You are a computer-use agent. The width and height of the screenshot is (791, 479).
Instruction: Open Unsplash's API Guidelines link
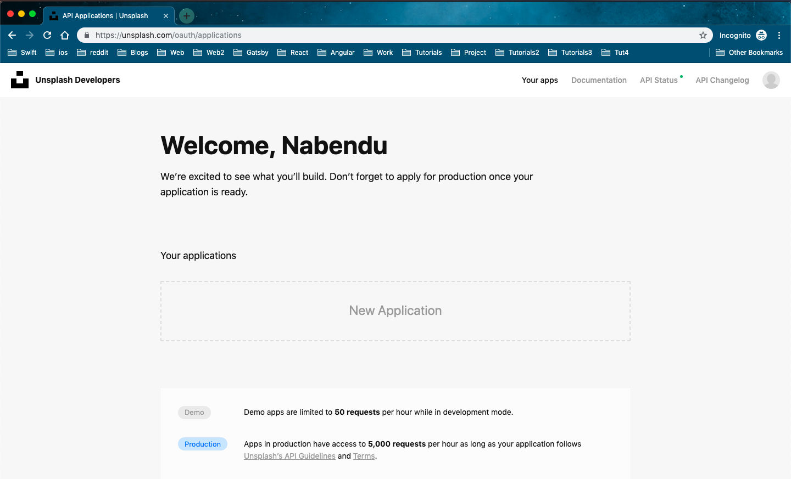(289, 456)
